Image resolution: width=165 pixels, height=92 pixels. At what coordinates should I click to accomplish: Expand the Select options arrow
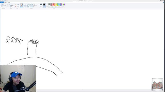click(x=9, y=7)
